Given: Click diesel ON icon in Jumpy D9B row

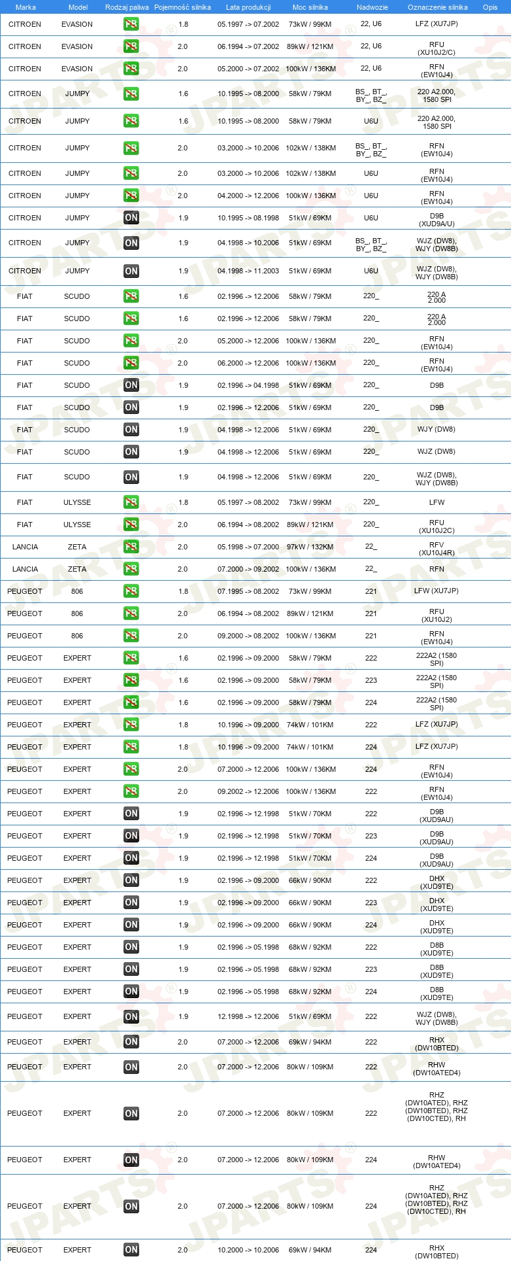Looking at the screenshot, I should click(131, 218).
